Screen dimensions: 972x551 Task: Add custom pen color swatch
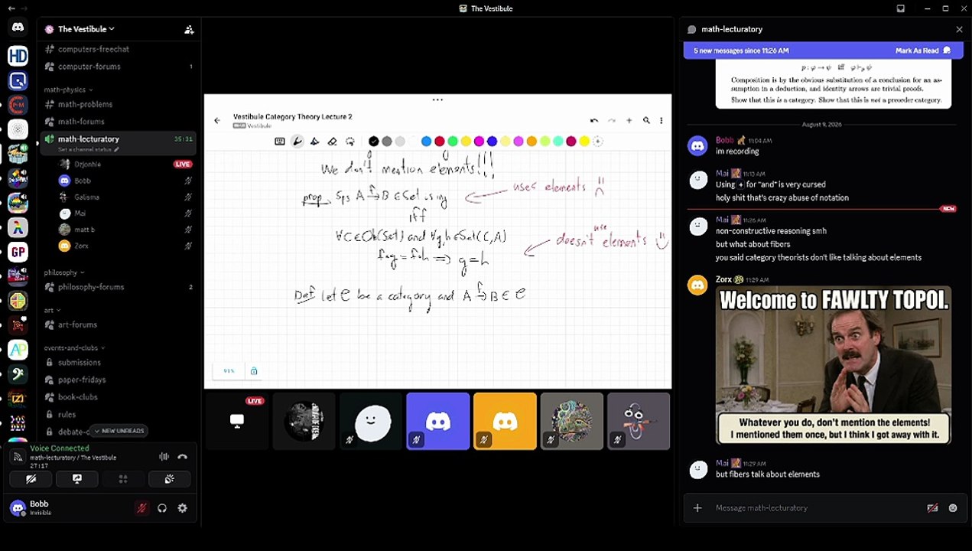[597, 142]
